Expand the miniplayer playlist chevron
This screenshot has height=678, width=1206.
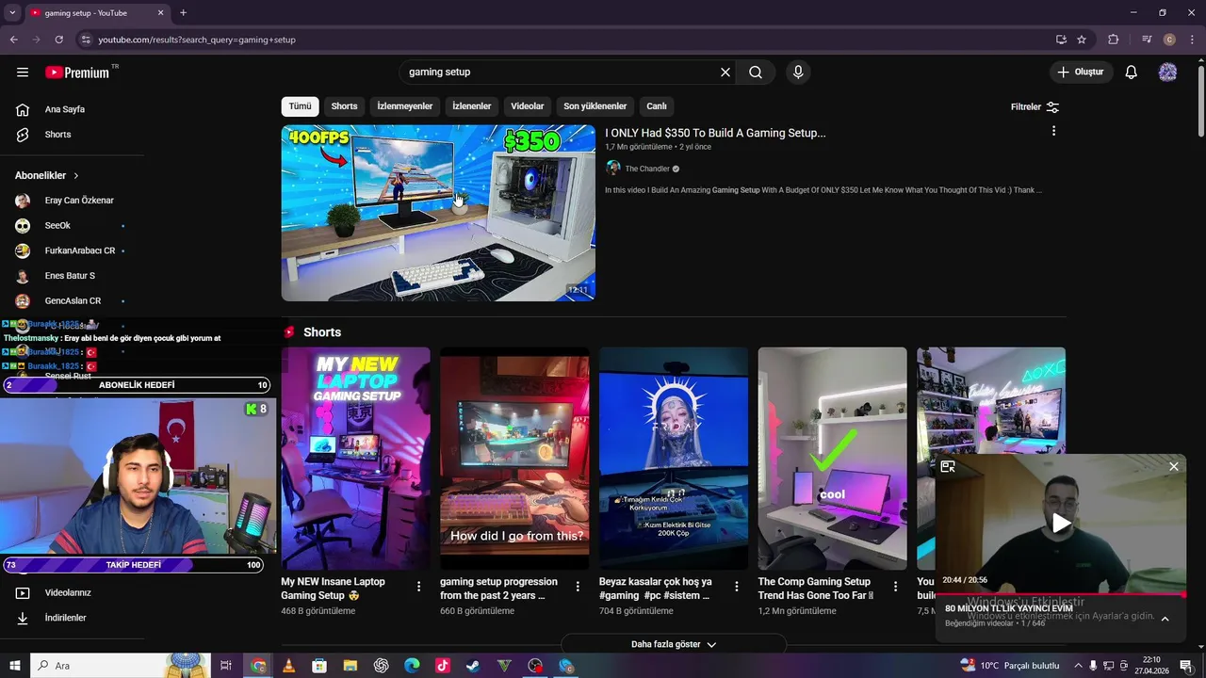pyautogui.click(x=1165, y=619)
